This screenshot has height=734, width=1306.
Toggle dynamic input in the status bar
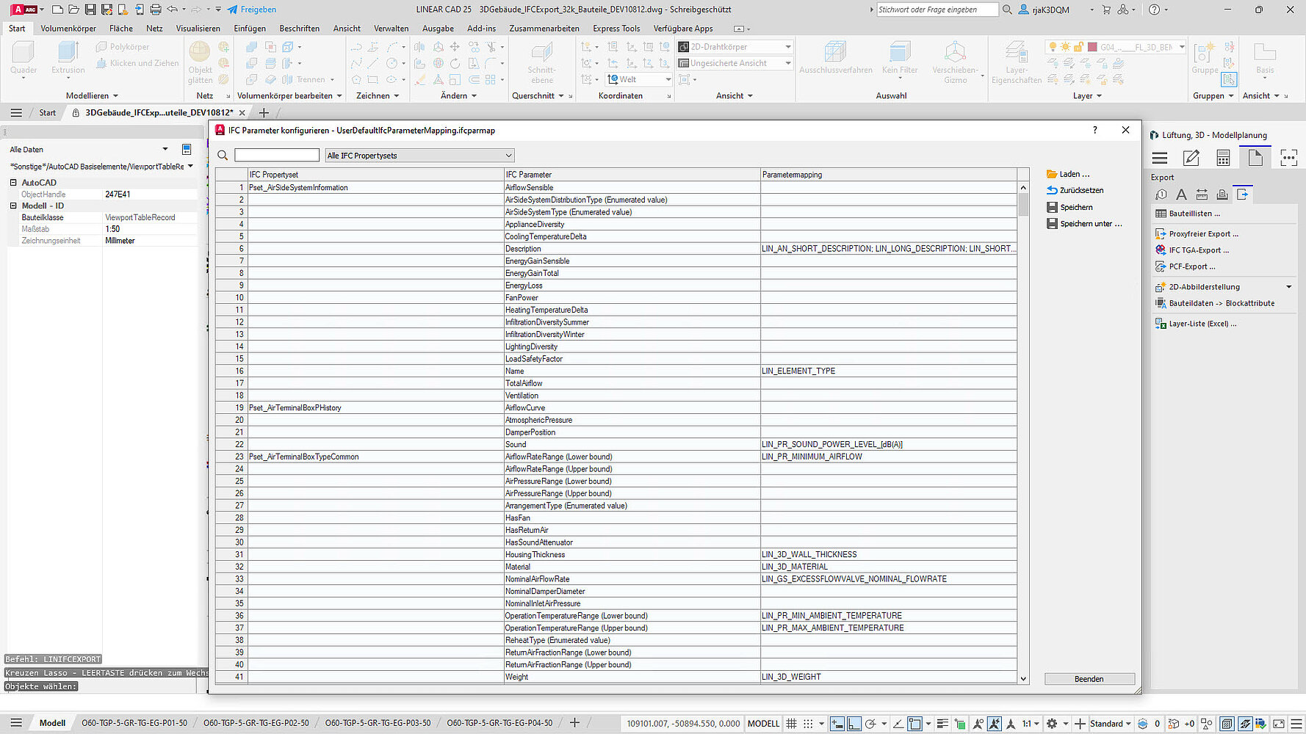pyautogui.click(x=837, y=724)
